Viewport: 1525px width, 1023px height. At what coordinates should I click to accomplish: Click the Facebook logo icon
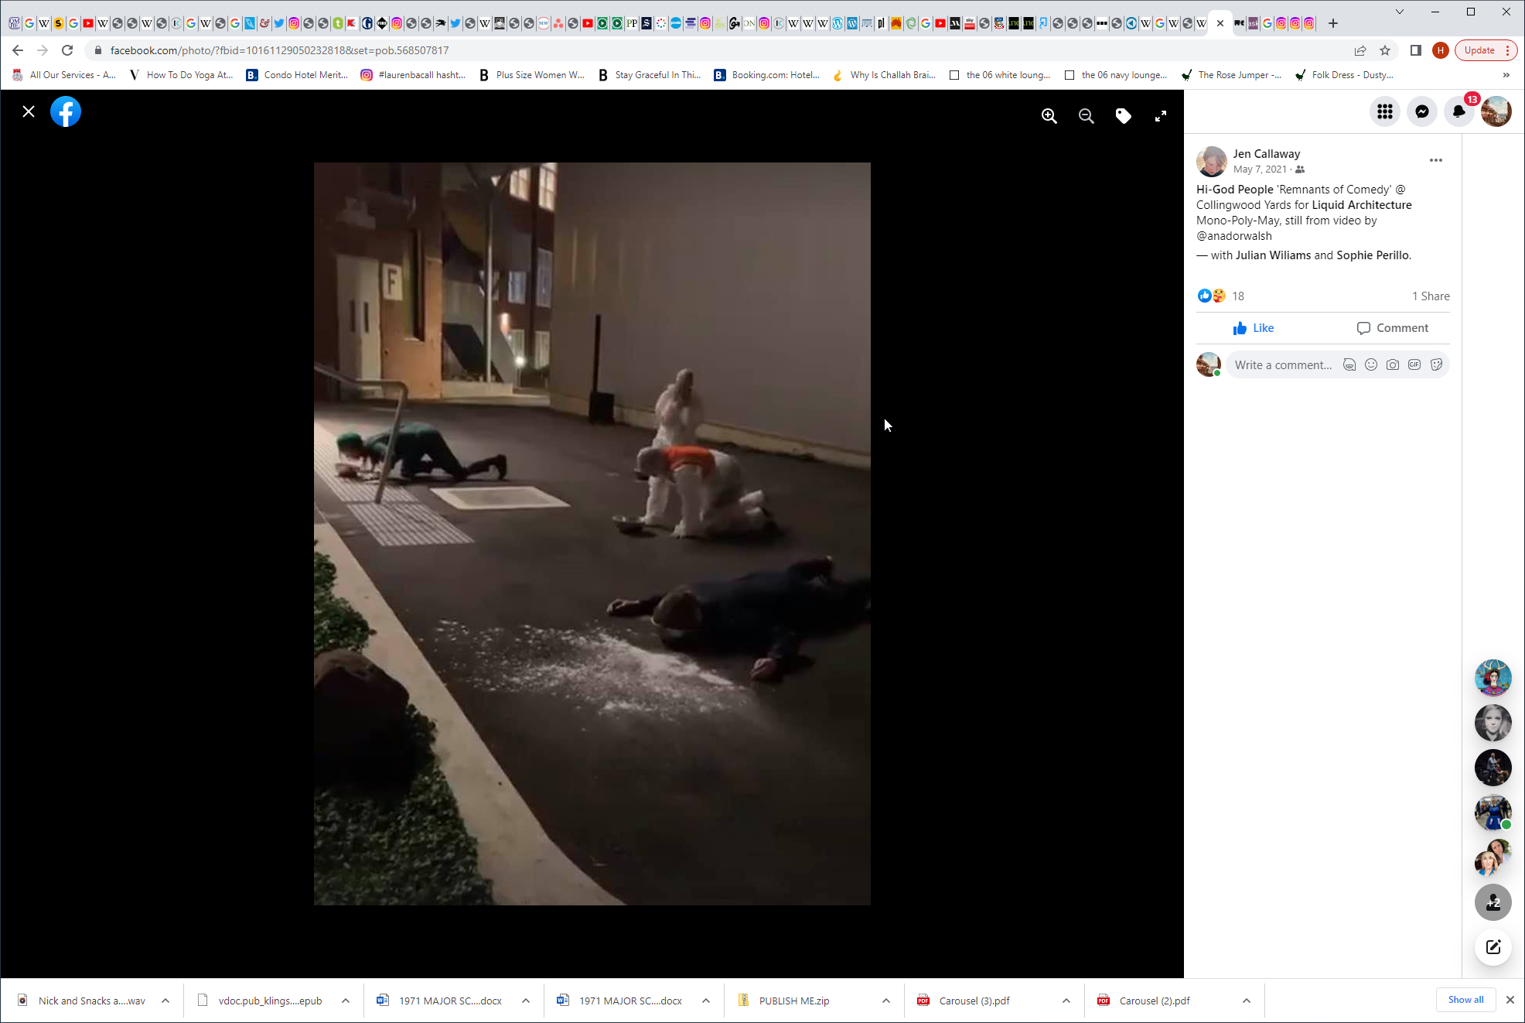pos(66,111)
